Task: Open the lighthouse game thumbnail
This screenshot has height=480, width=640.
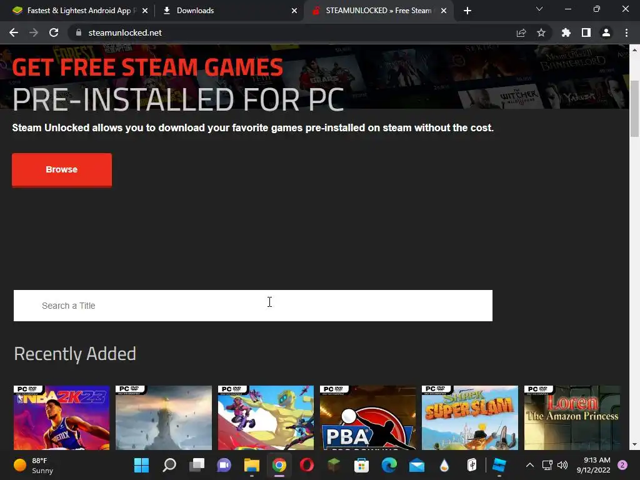Action: (164, 417)
